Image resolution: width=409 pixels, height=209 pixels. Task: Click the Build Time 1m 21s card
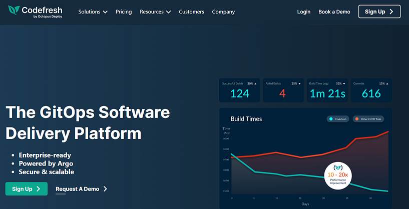pyautogui.click(x=327, y=90)
